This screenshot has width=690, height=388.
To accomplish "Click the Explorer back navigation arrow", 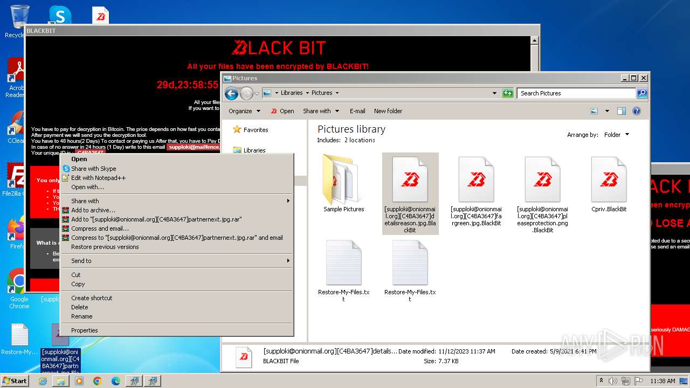I will pyautogui.click(x=231, y=94).
